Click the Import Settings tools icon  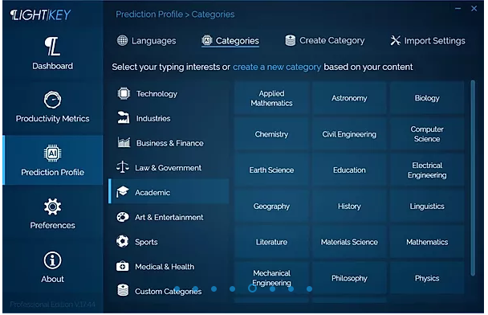[x=395, y=40]
